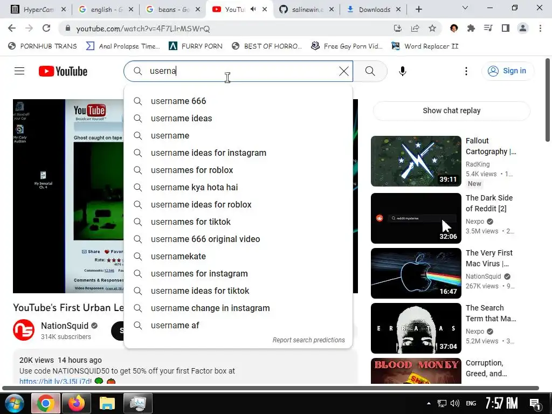
Task: Select suggestion 'username ideas for roblox'
Action: [238, 204]
